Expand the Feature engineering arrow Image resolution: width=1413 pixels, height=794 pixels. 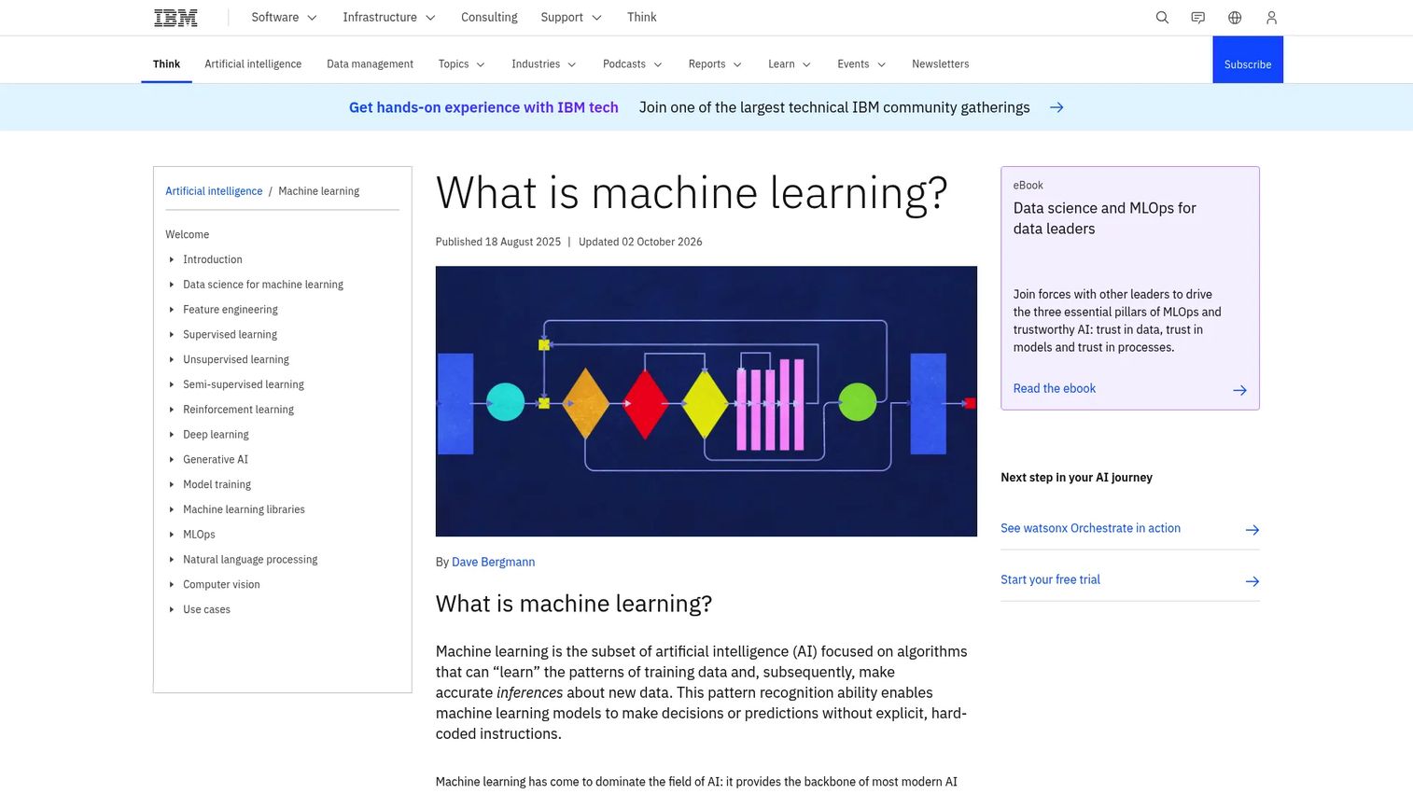click(172, 310)
